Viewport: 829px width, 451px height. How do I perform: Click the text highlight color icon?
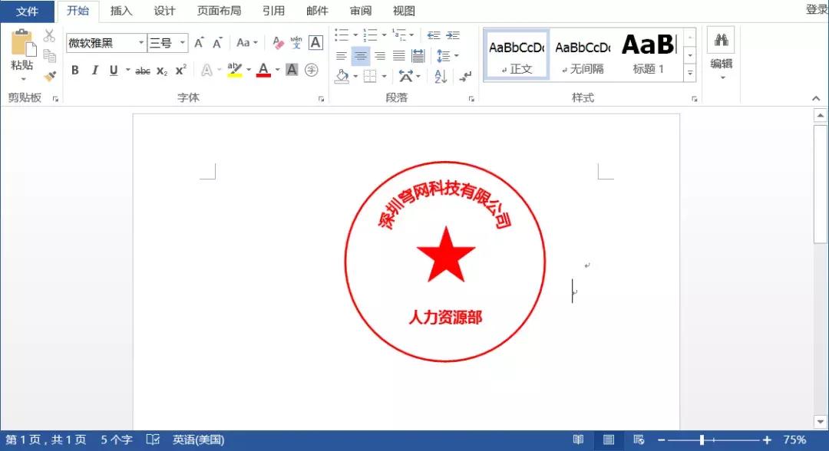(x=235, y=70)
